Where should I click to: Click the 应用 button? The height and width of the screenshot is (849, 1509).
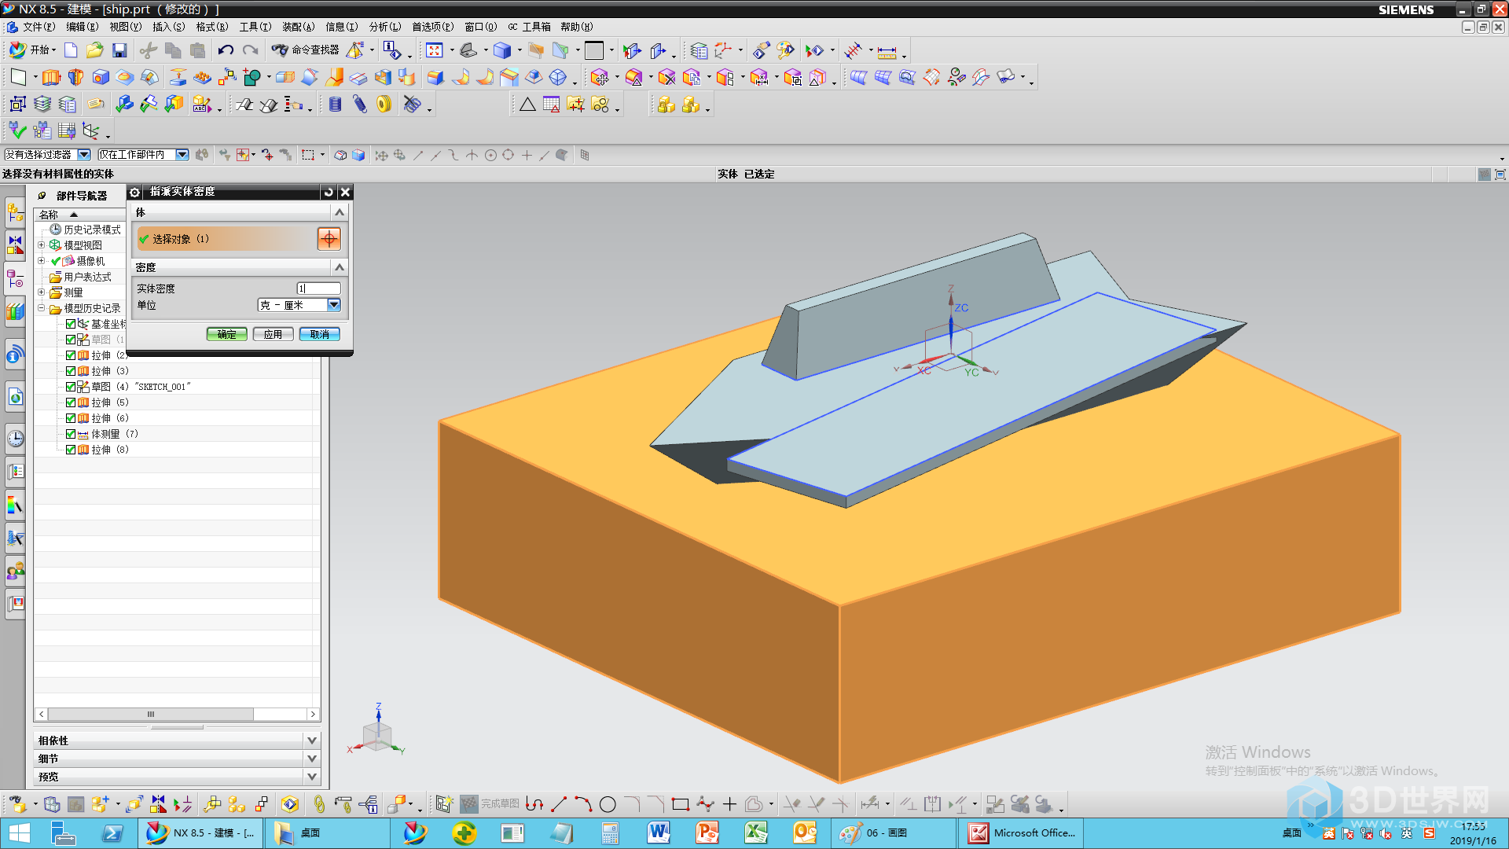click(273, 334)
